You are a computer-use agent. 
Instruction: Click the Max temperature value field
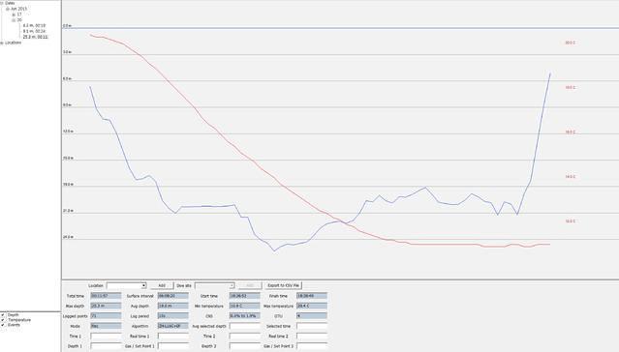312,306
